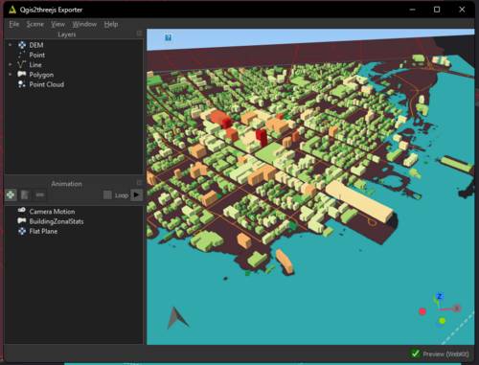The image size is (479, 365).
Task: Open the File menu
Action: pyautogui.click(x=14, y=24)
